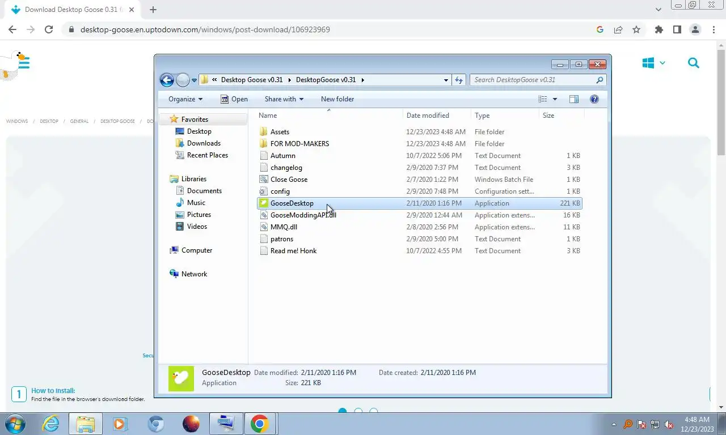Sort files by Size column header
This screenshot has width=726, height=435.
coord(561,116)
